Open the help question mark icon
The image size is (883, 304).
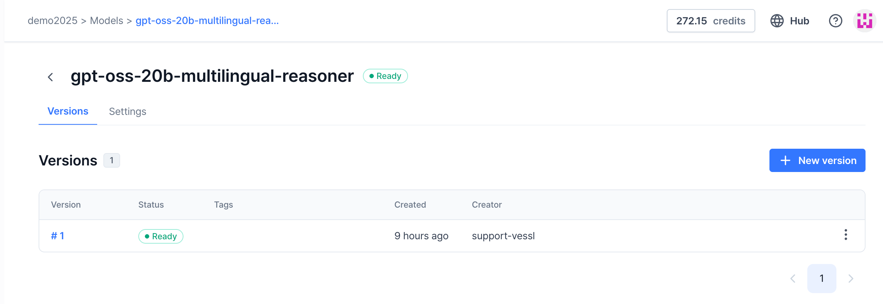tap(836, 21)
